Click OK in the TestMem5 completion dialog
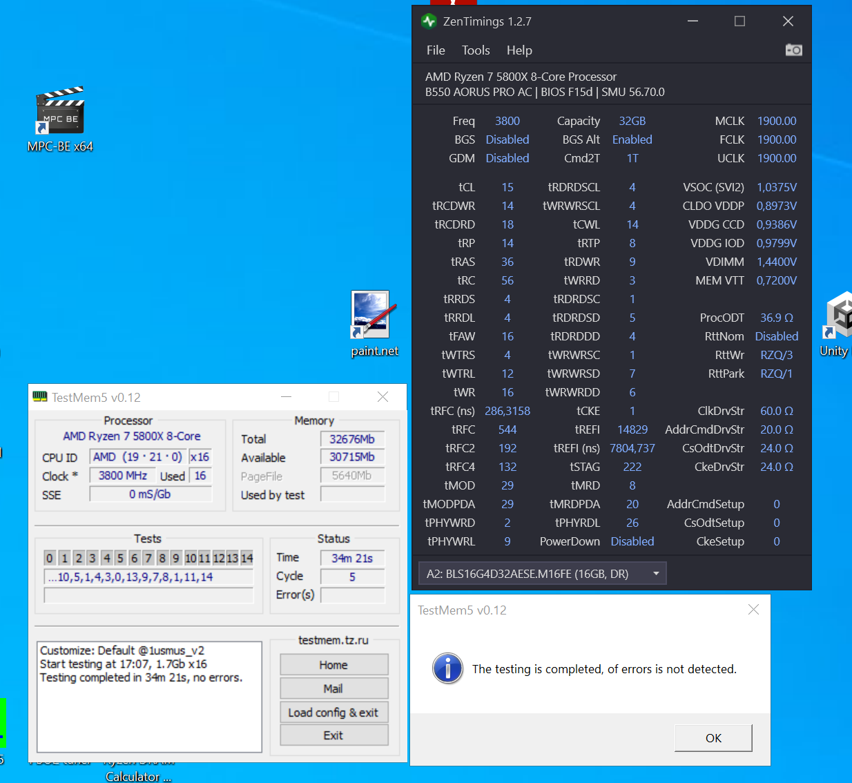This screenshot has width=852, height=783. coord(713,738)
